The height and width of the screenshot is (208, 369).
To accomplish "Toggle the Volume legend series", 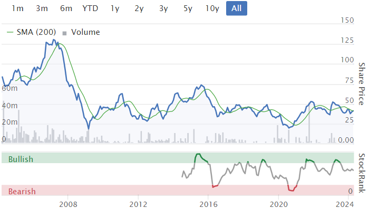I will [85, 32].
